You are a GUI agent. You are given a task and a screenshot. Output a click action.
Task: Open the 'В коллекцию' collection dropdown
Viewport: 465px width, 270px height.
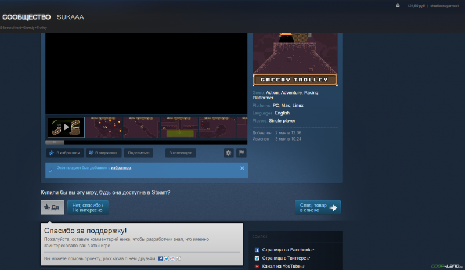181,153
